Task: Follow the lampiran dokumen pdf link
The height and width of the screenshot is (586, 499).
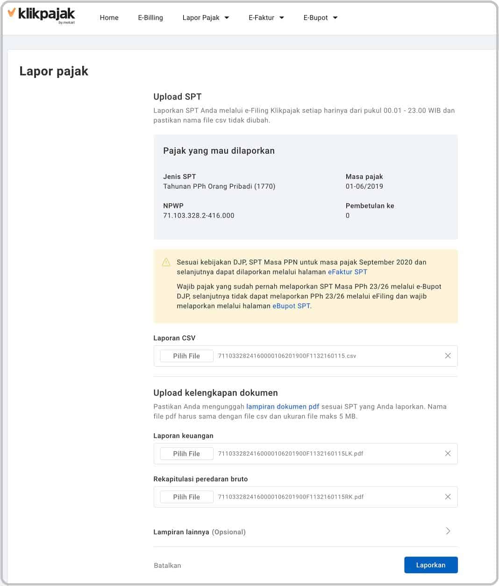Action: click(x=283, y=406)
